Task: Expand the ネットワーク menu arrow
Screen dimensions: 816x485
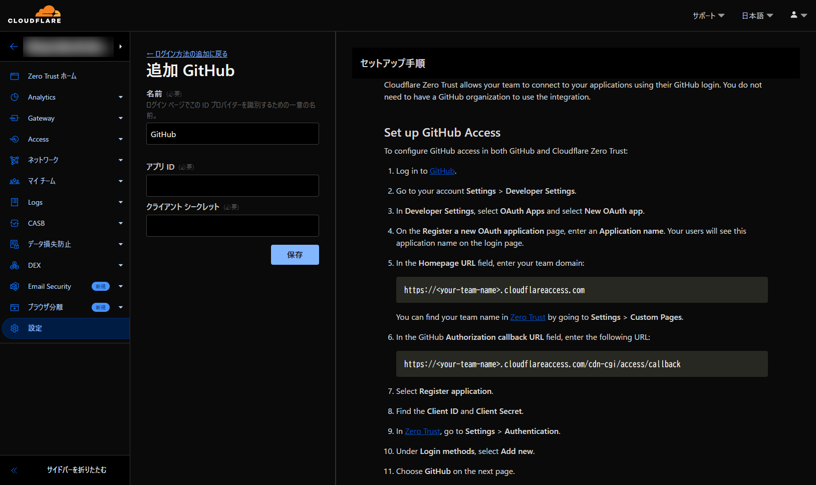Action: (x=121, y=160)
